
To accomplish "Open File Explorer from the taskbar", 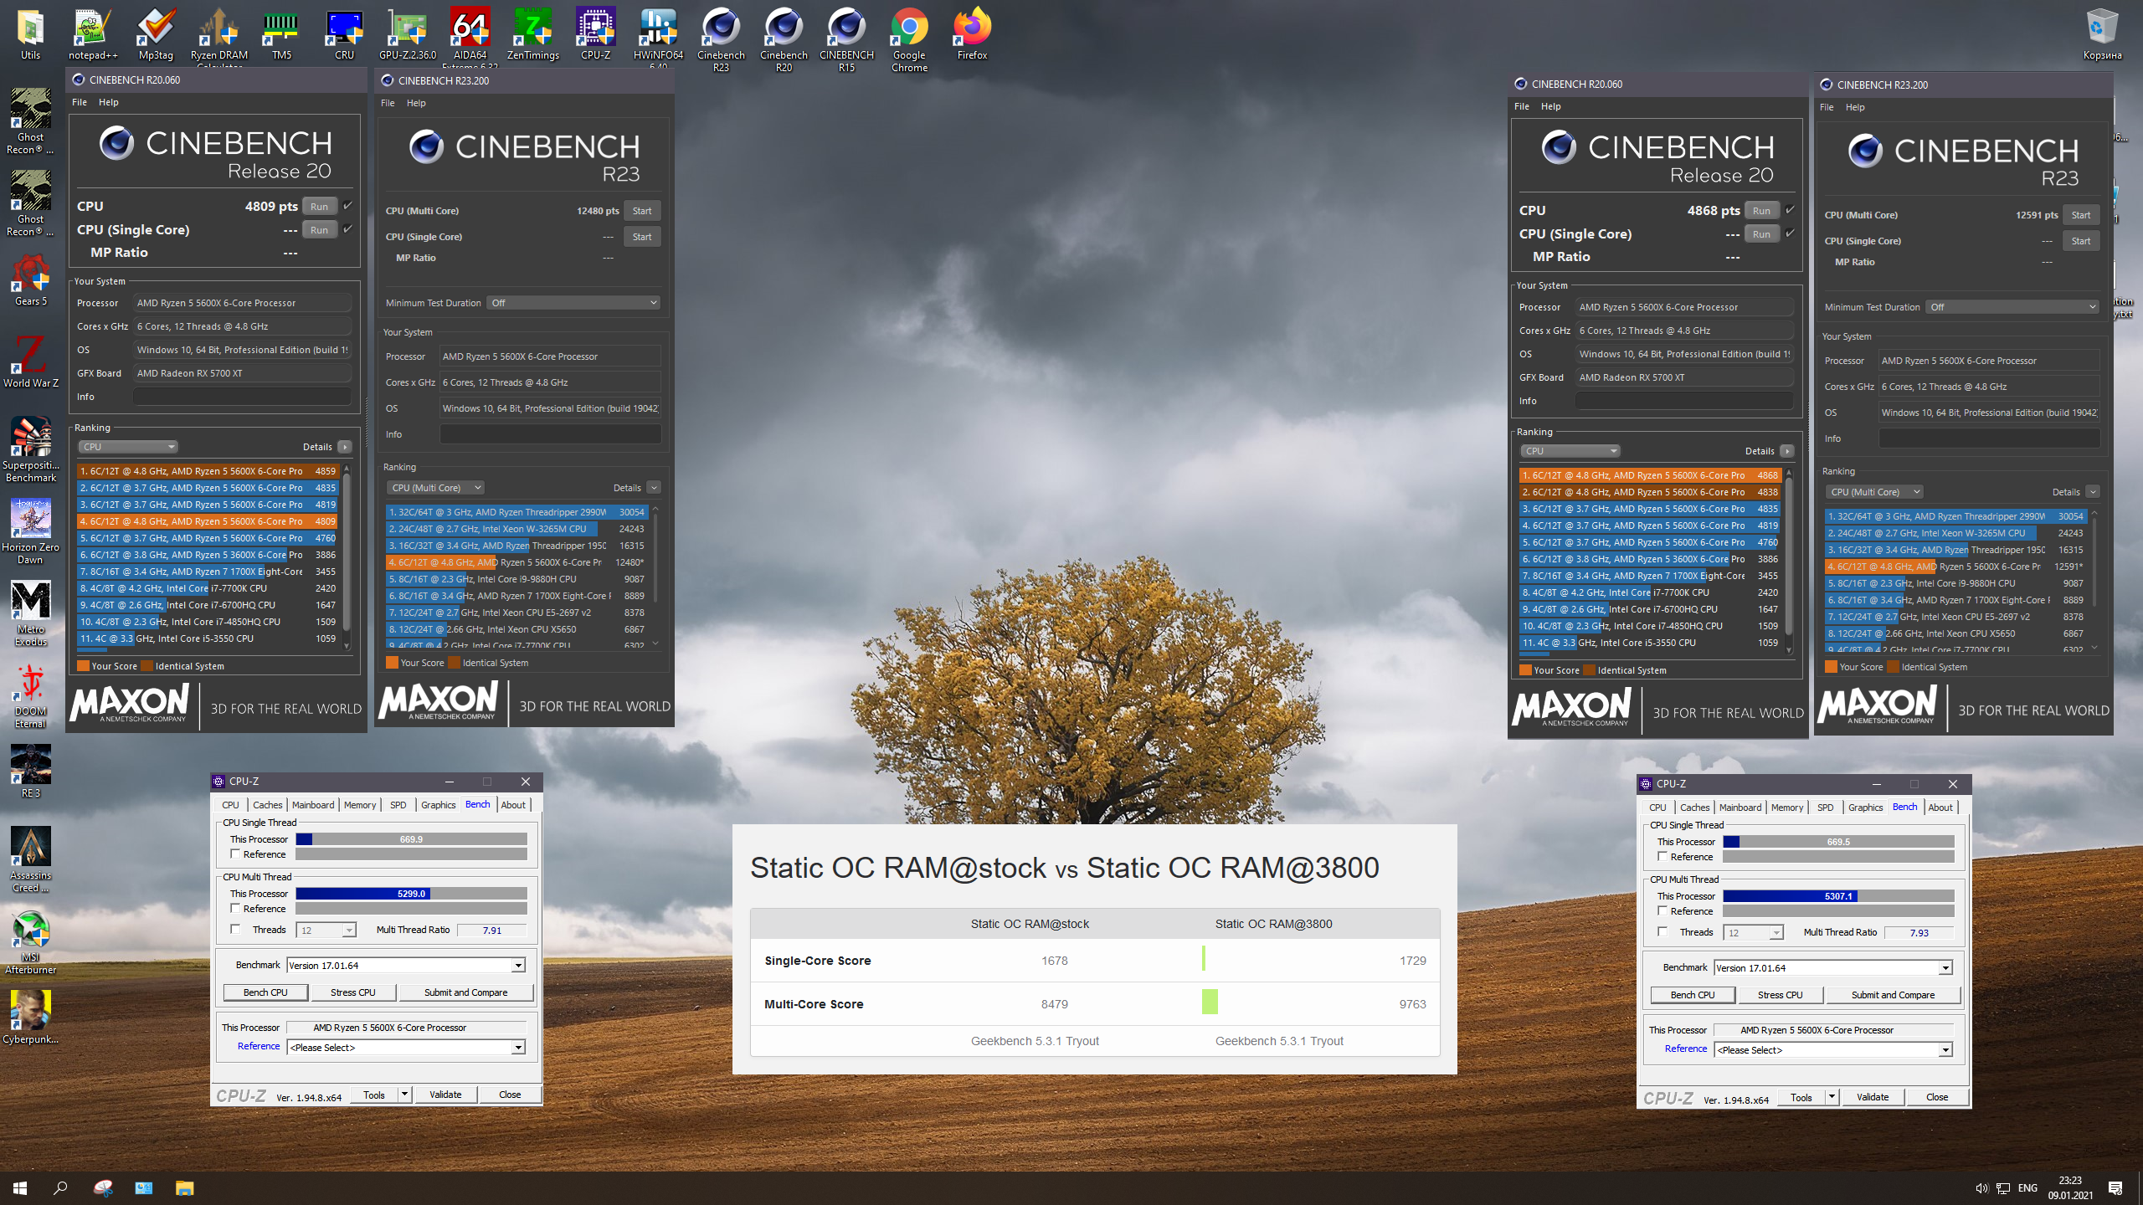I will [x=184, y=1188].
